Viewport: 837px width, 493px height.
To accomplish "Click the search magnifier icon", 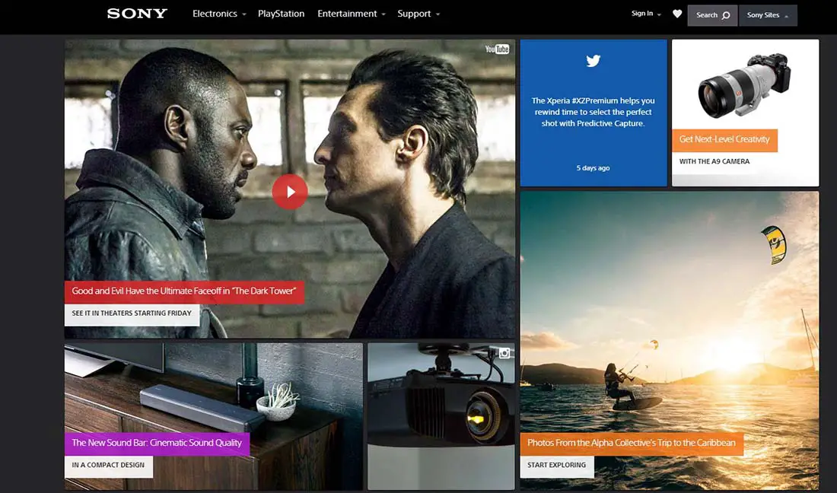I will point(726,15).
